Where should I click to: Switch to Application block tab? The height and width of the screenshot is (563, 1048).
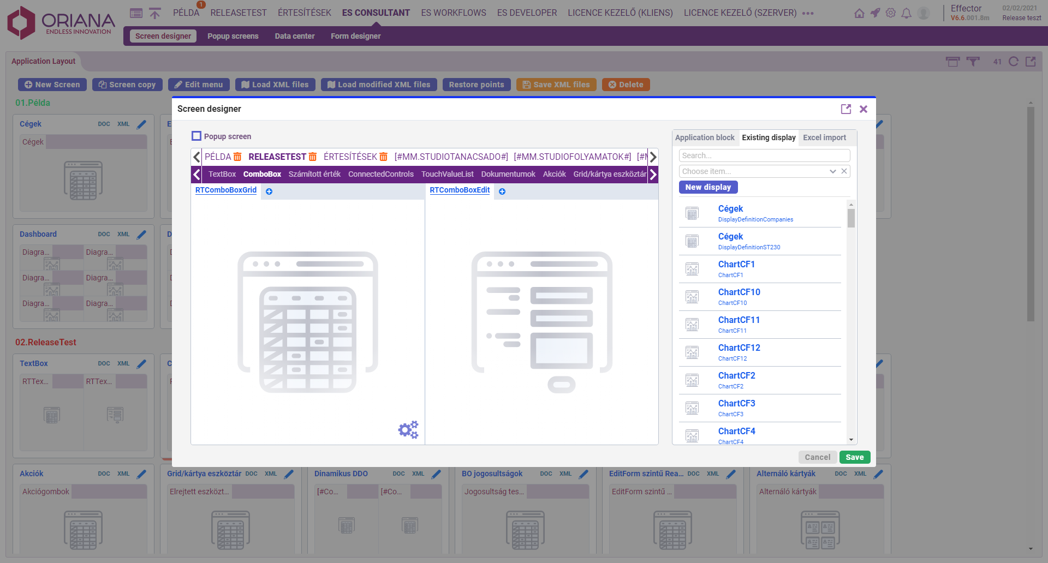pos(705,137)
